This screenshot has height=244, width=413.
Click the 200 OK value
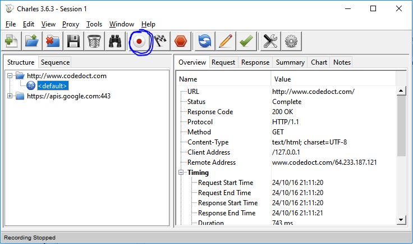282,112
